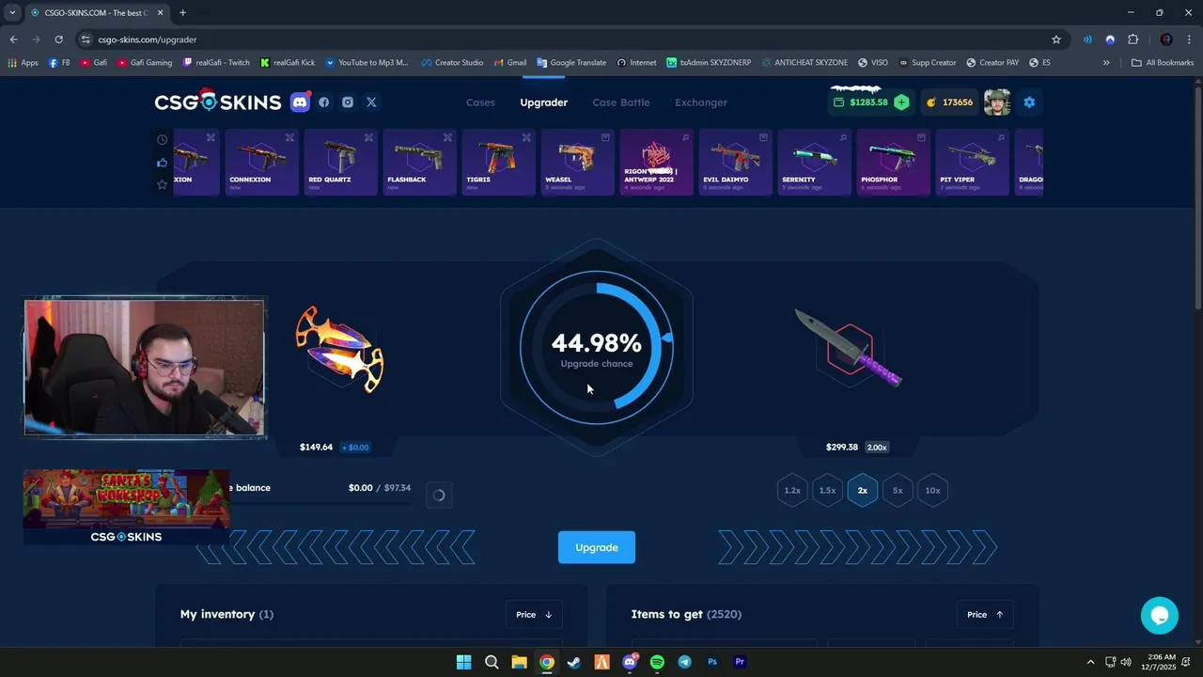Image resolution: width=1203 pixels, height=677 pixels.
Task: Click the browser address bar
Action: coord(564,39)
